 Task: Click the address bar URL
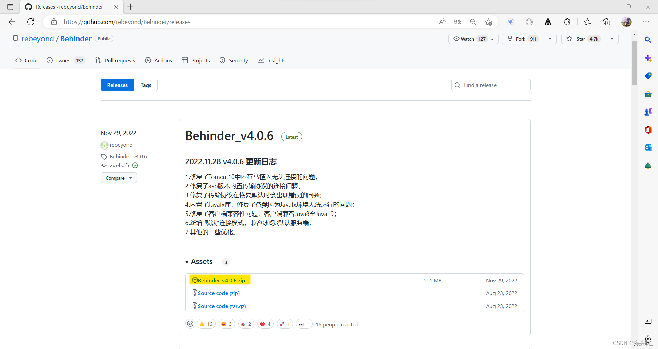127,22
